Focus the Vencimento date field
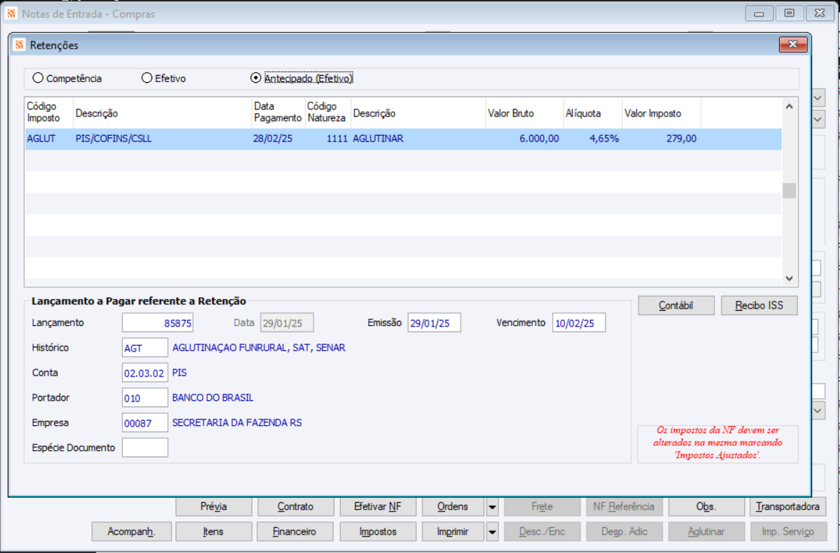Image resolution: width=840 pixels, height=553 pixels. tap(579, 323)
